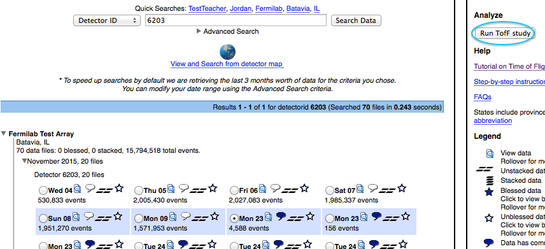545x249 pixels.
Task: Click the TestTeacher quick search link
Action: pyautogui.click(x=207, y=9)
